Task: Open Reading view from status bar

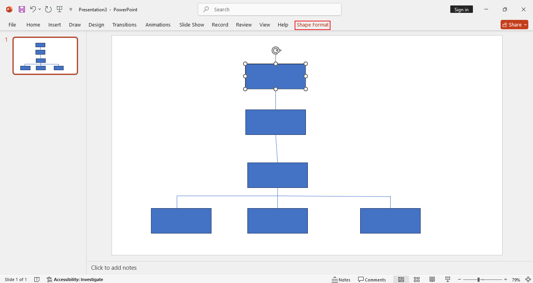Action: tap(432, 279)
